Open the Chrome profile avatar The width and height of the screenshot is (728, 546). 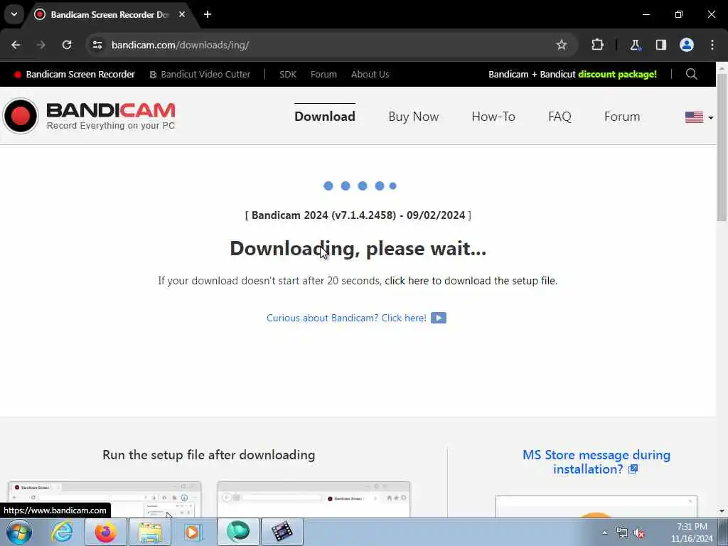click(x=687, y=45)
